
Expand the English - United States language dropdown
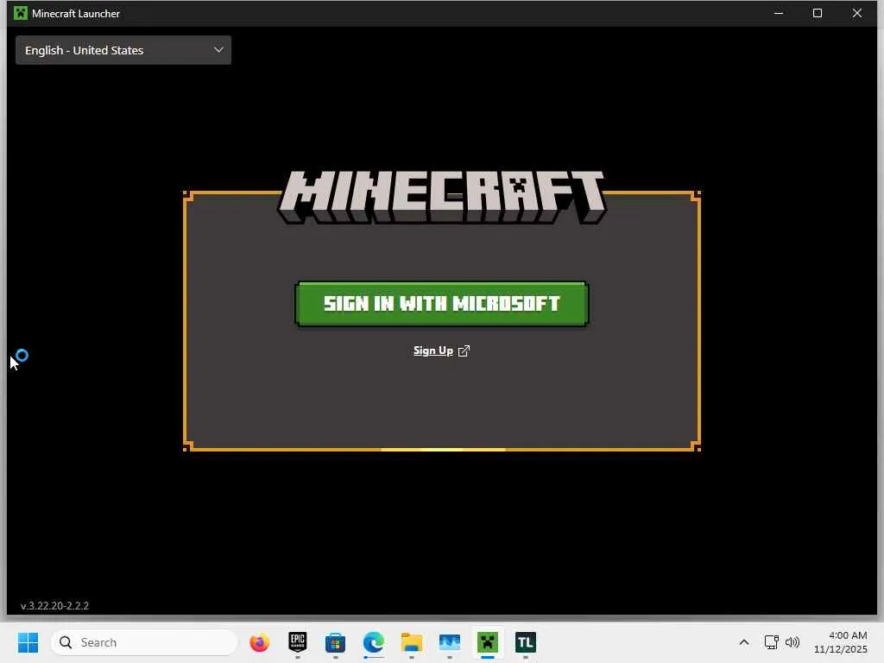[123, 50]
